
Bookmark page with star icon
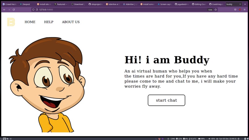point(216,10)
